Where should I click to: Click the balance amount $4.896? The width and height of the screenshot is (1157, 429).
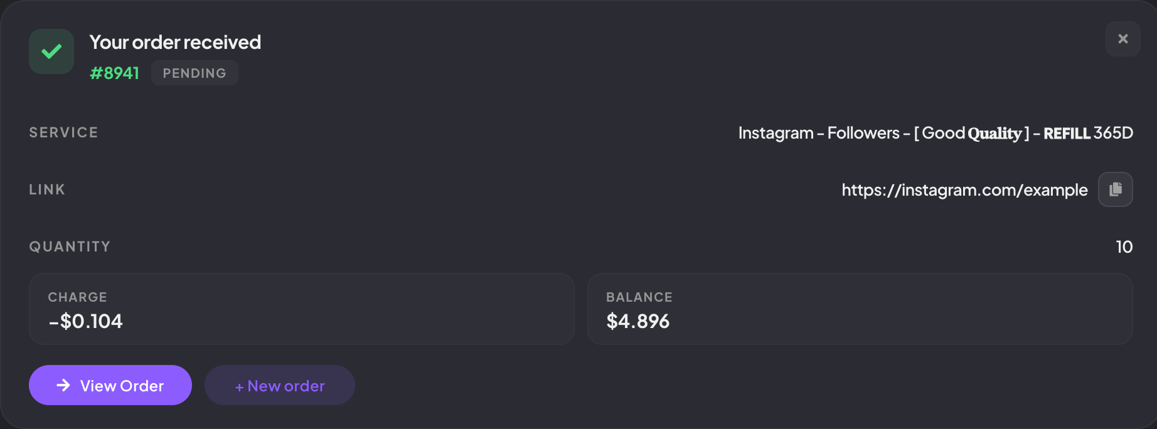coord(637,321)
